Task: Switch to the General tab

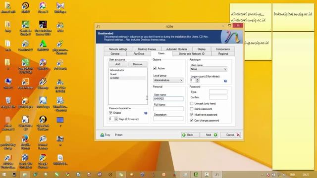Action: point(115,54)
